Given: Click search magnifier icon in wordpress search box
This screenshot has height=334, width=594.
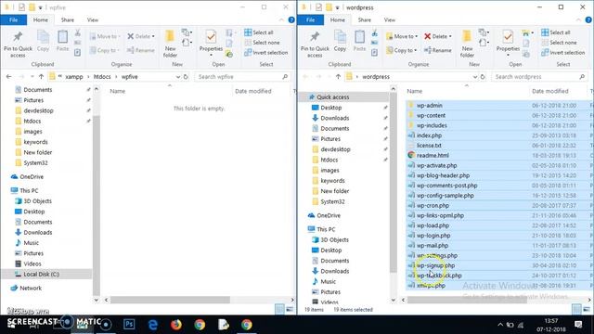Looking at the screenshot, I should [582, 77].
